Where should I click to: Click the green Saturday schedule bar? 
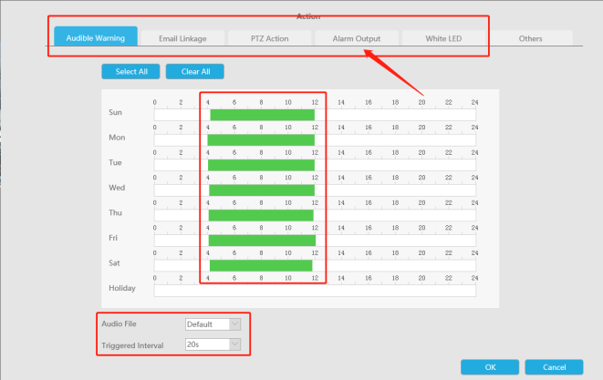click(262, 265)
